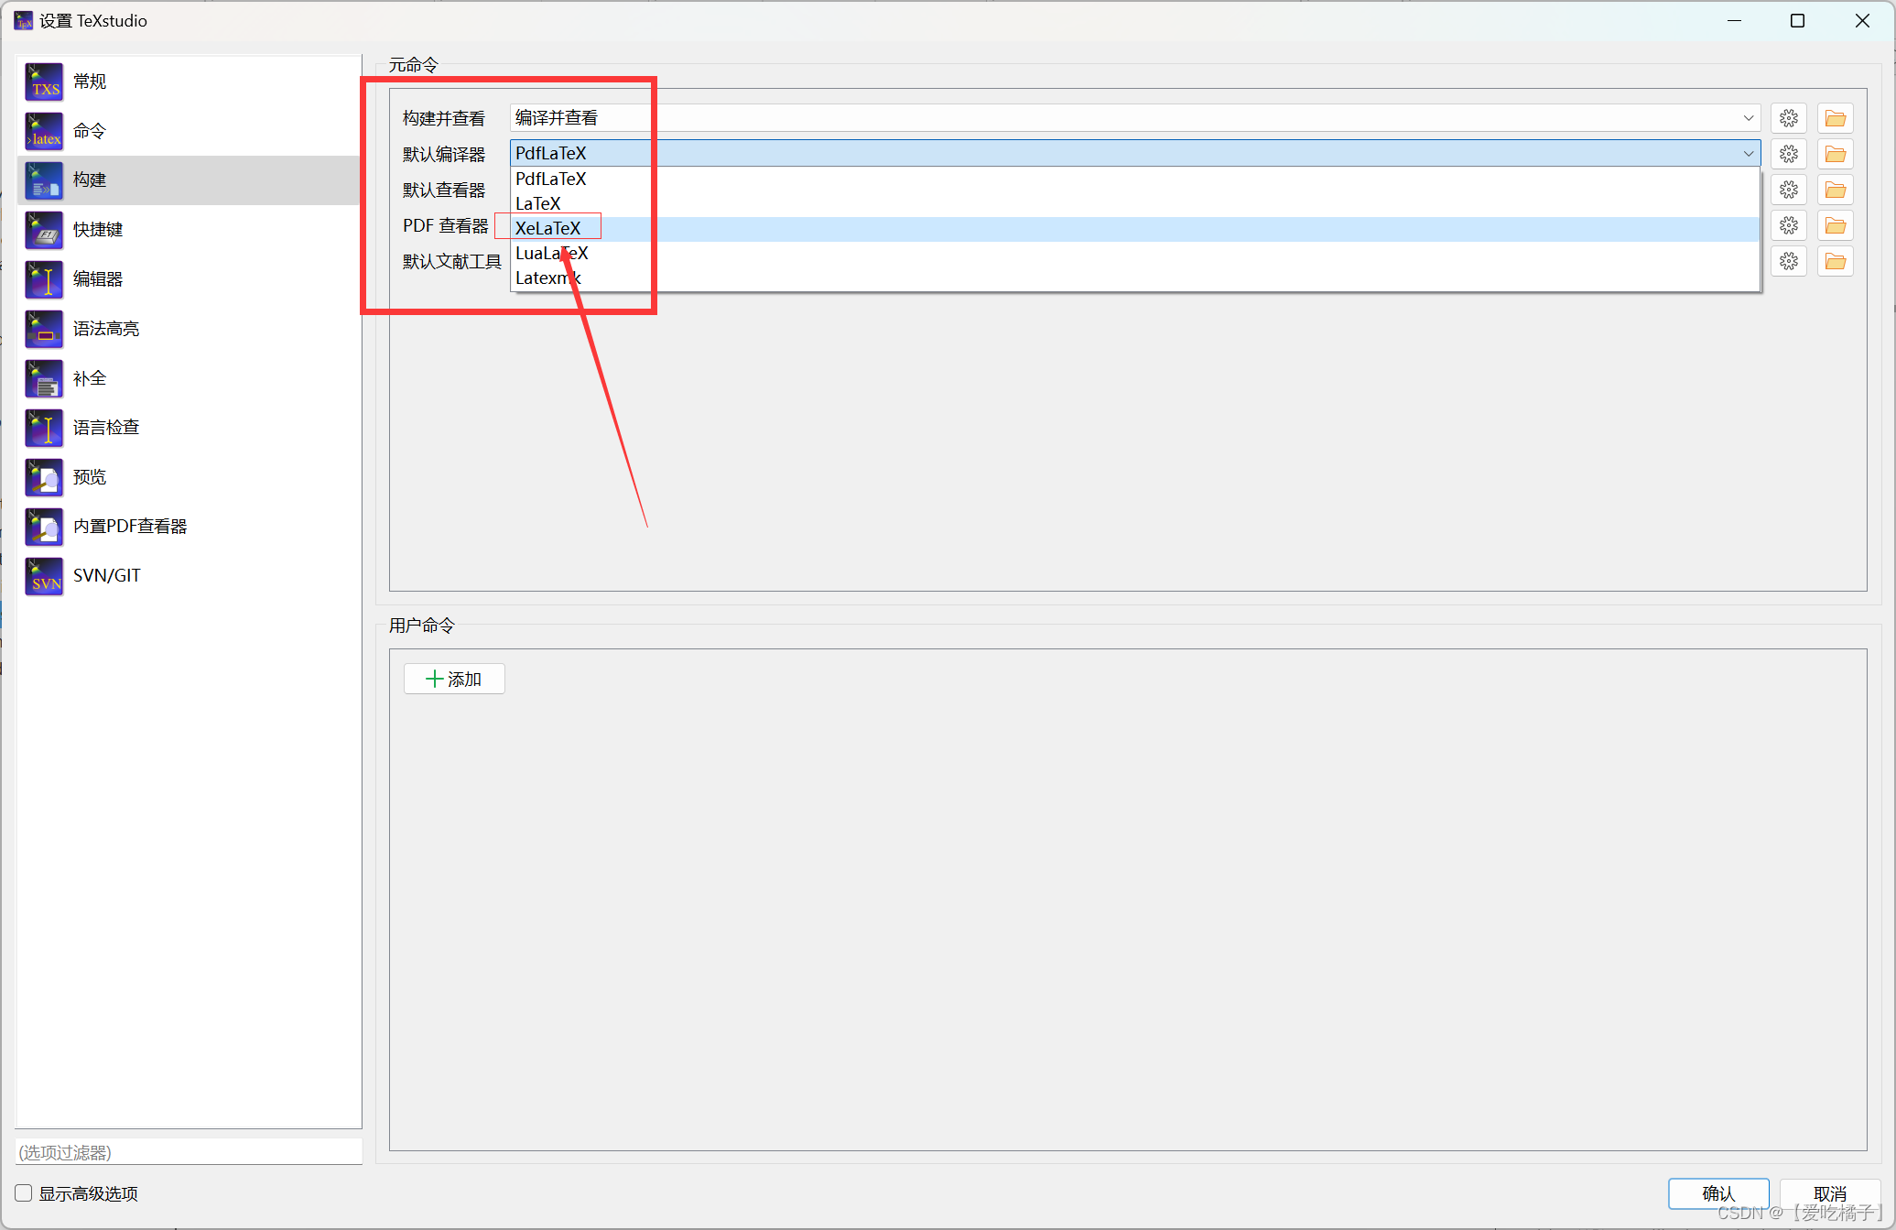Open the 内置PDF查看器 settings icon
This screenshot has height=1230, width=1896.
[43, 527]
